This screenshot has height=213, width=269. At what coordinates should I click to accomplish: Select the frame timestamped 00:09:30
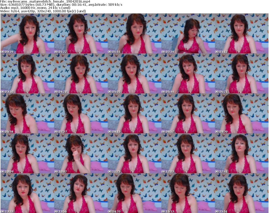pyautogui.click(x=242, y=113)
